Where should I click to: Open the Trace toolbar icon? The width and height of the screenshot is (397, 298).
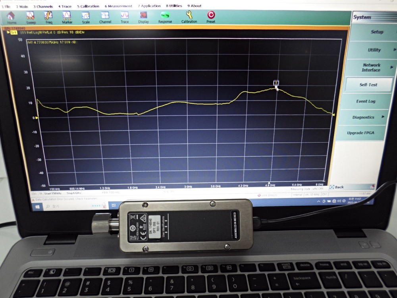pos(125,18)
